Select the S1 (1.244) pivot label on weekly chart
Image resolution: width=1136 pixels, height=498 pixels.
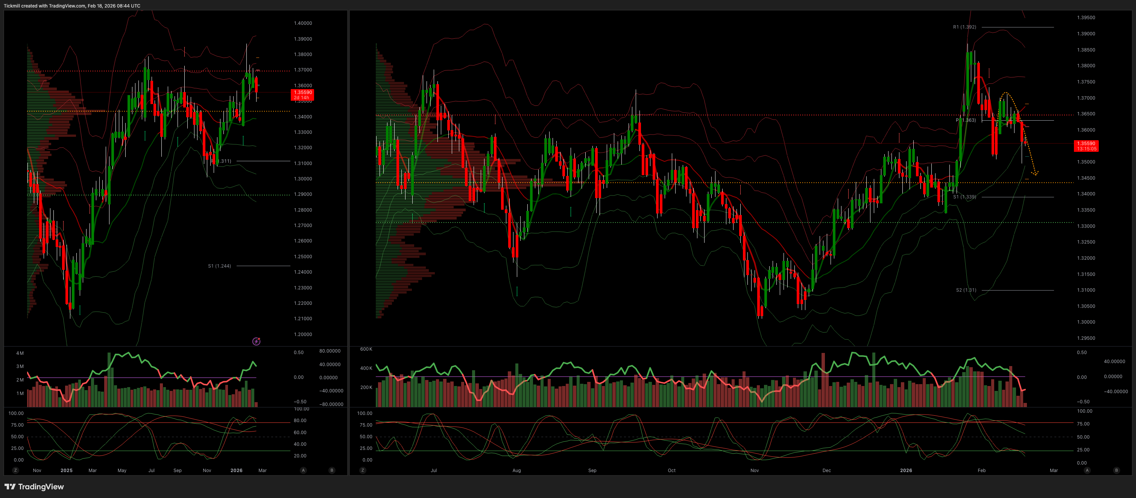coord(219,266)
